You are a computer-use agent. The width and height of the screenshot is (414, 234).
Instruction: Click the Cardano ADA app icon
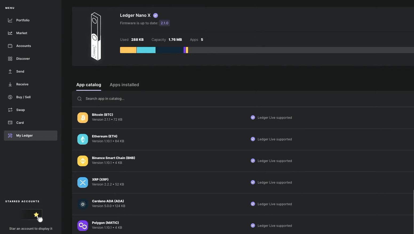coord(83,204)
